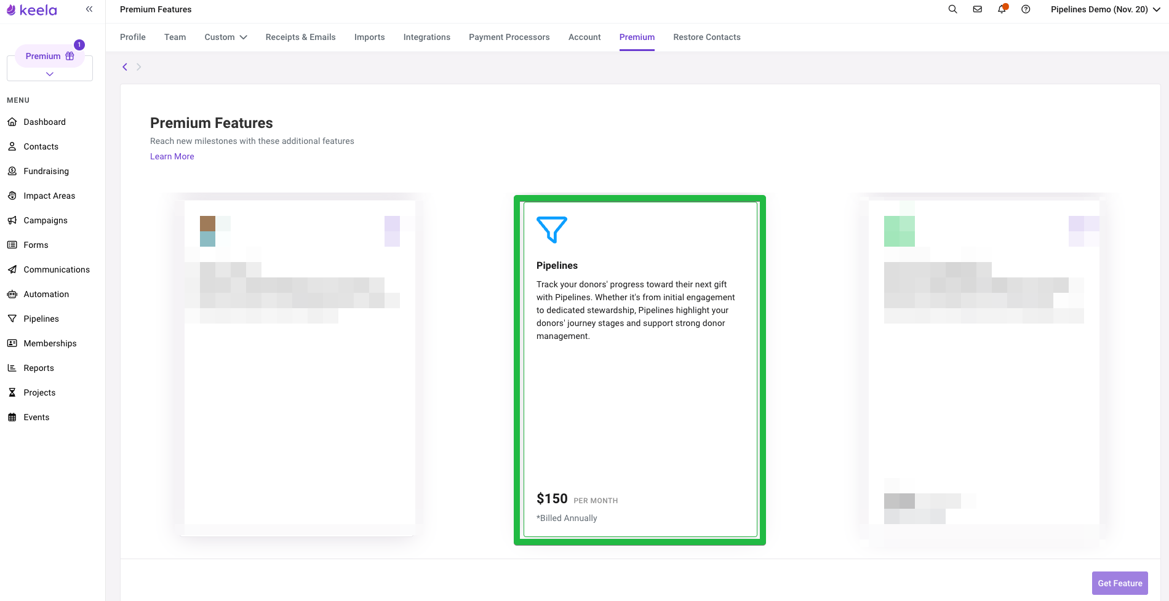
Task: Open Impact Areas from the menu
Action: (49, 196)
